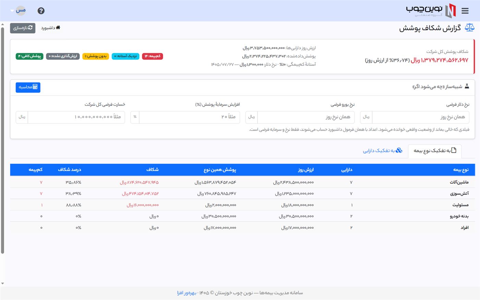Click the آتش‌سوزی row label
Viewport: 480px width, 300px height.
click(459, 194)
